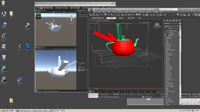This screenshot has width=200, height=112.
Task: Toggle Percent Snap in 3ds Max toolbar
Action: click(157, 15)
